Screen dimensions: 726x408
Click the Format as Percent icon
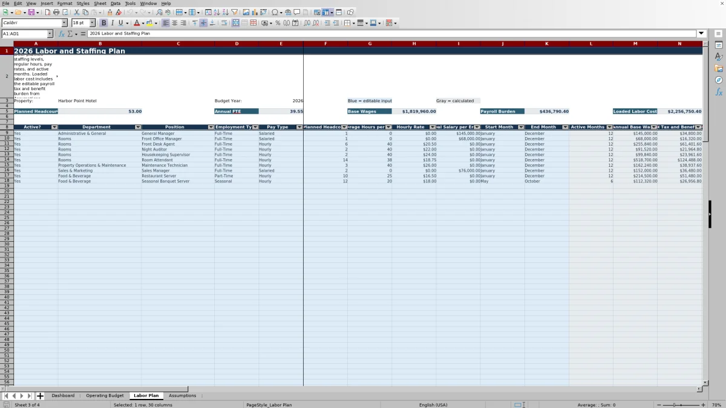coord(278,23)
